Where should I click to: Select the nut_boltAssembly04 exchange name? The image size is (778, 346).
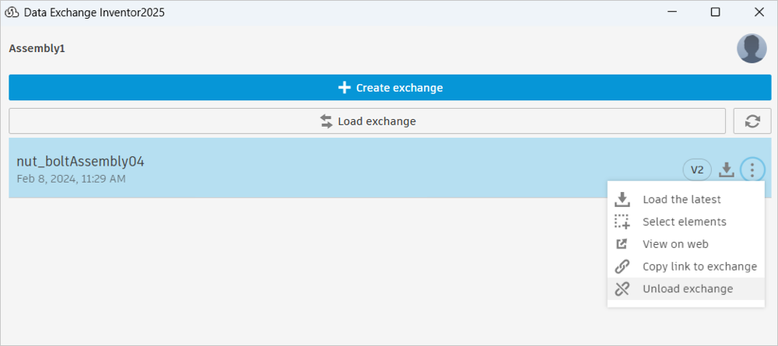point(80,161)
